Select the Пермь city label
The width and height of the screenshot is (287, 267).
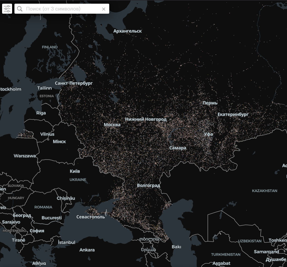210,103
